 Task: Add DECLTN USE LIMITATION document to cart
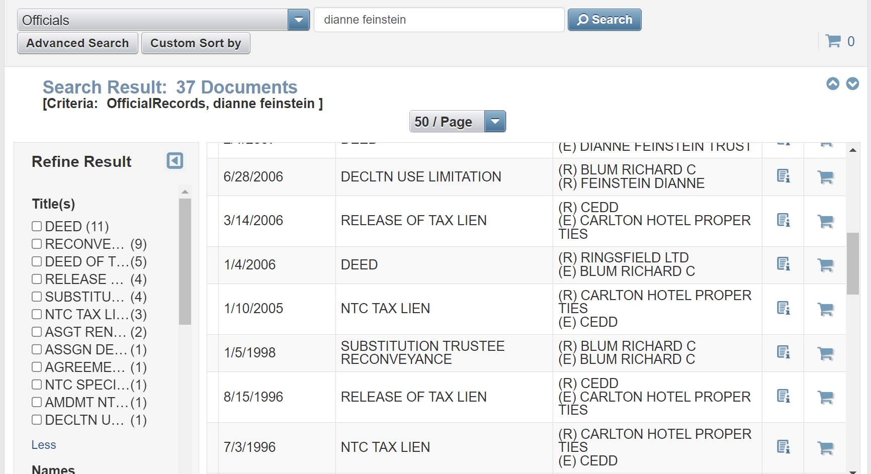(825, 177)
